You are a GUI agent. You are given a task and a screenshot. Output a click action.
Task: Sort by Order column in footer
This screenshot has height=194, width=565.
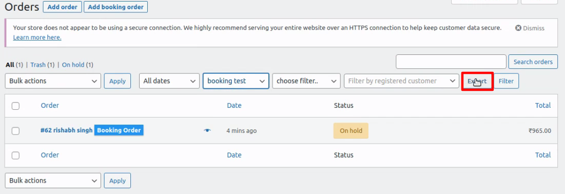point(50,155)
